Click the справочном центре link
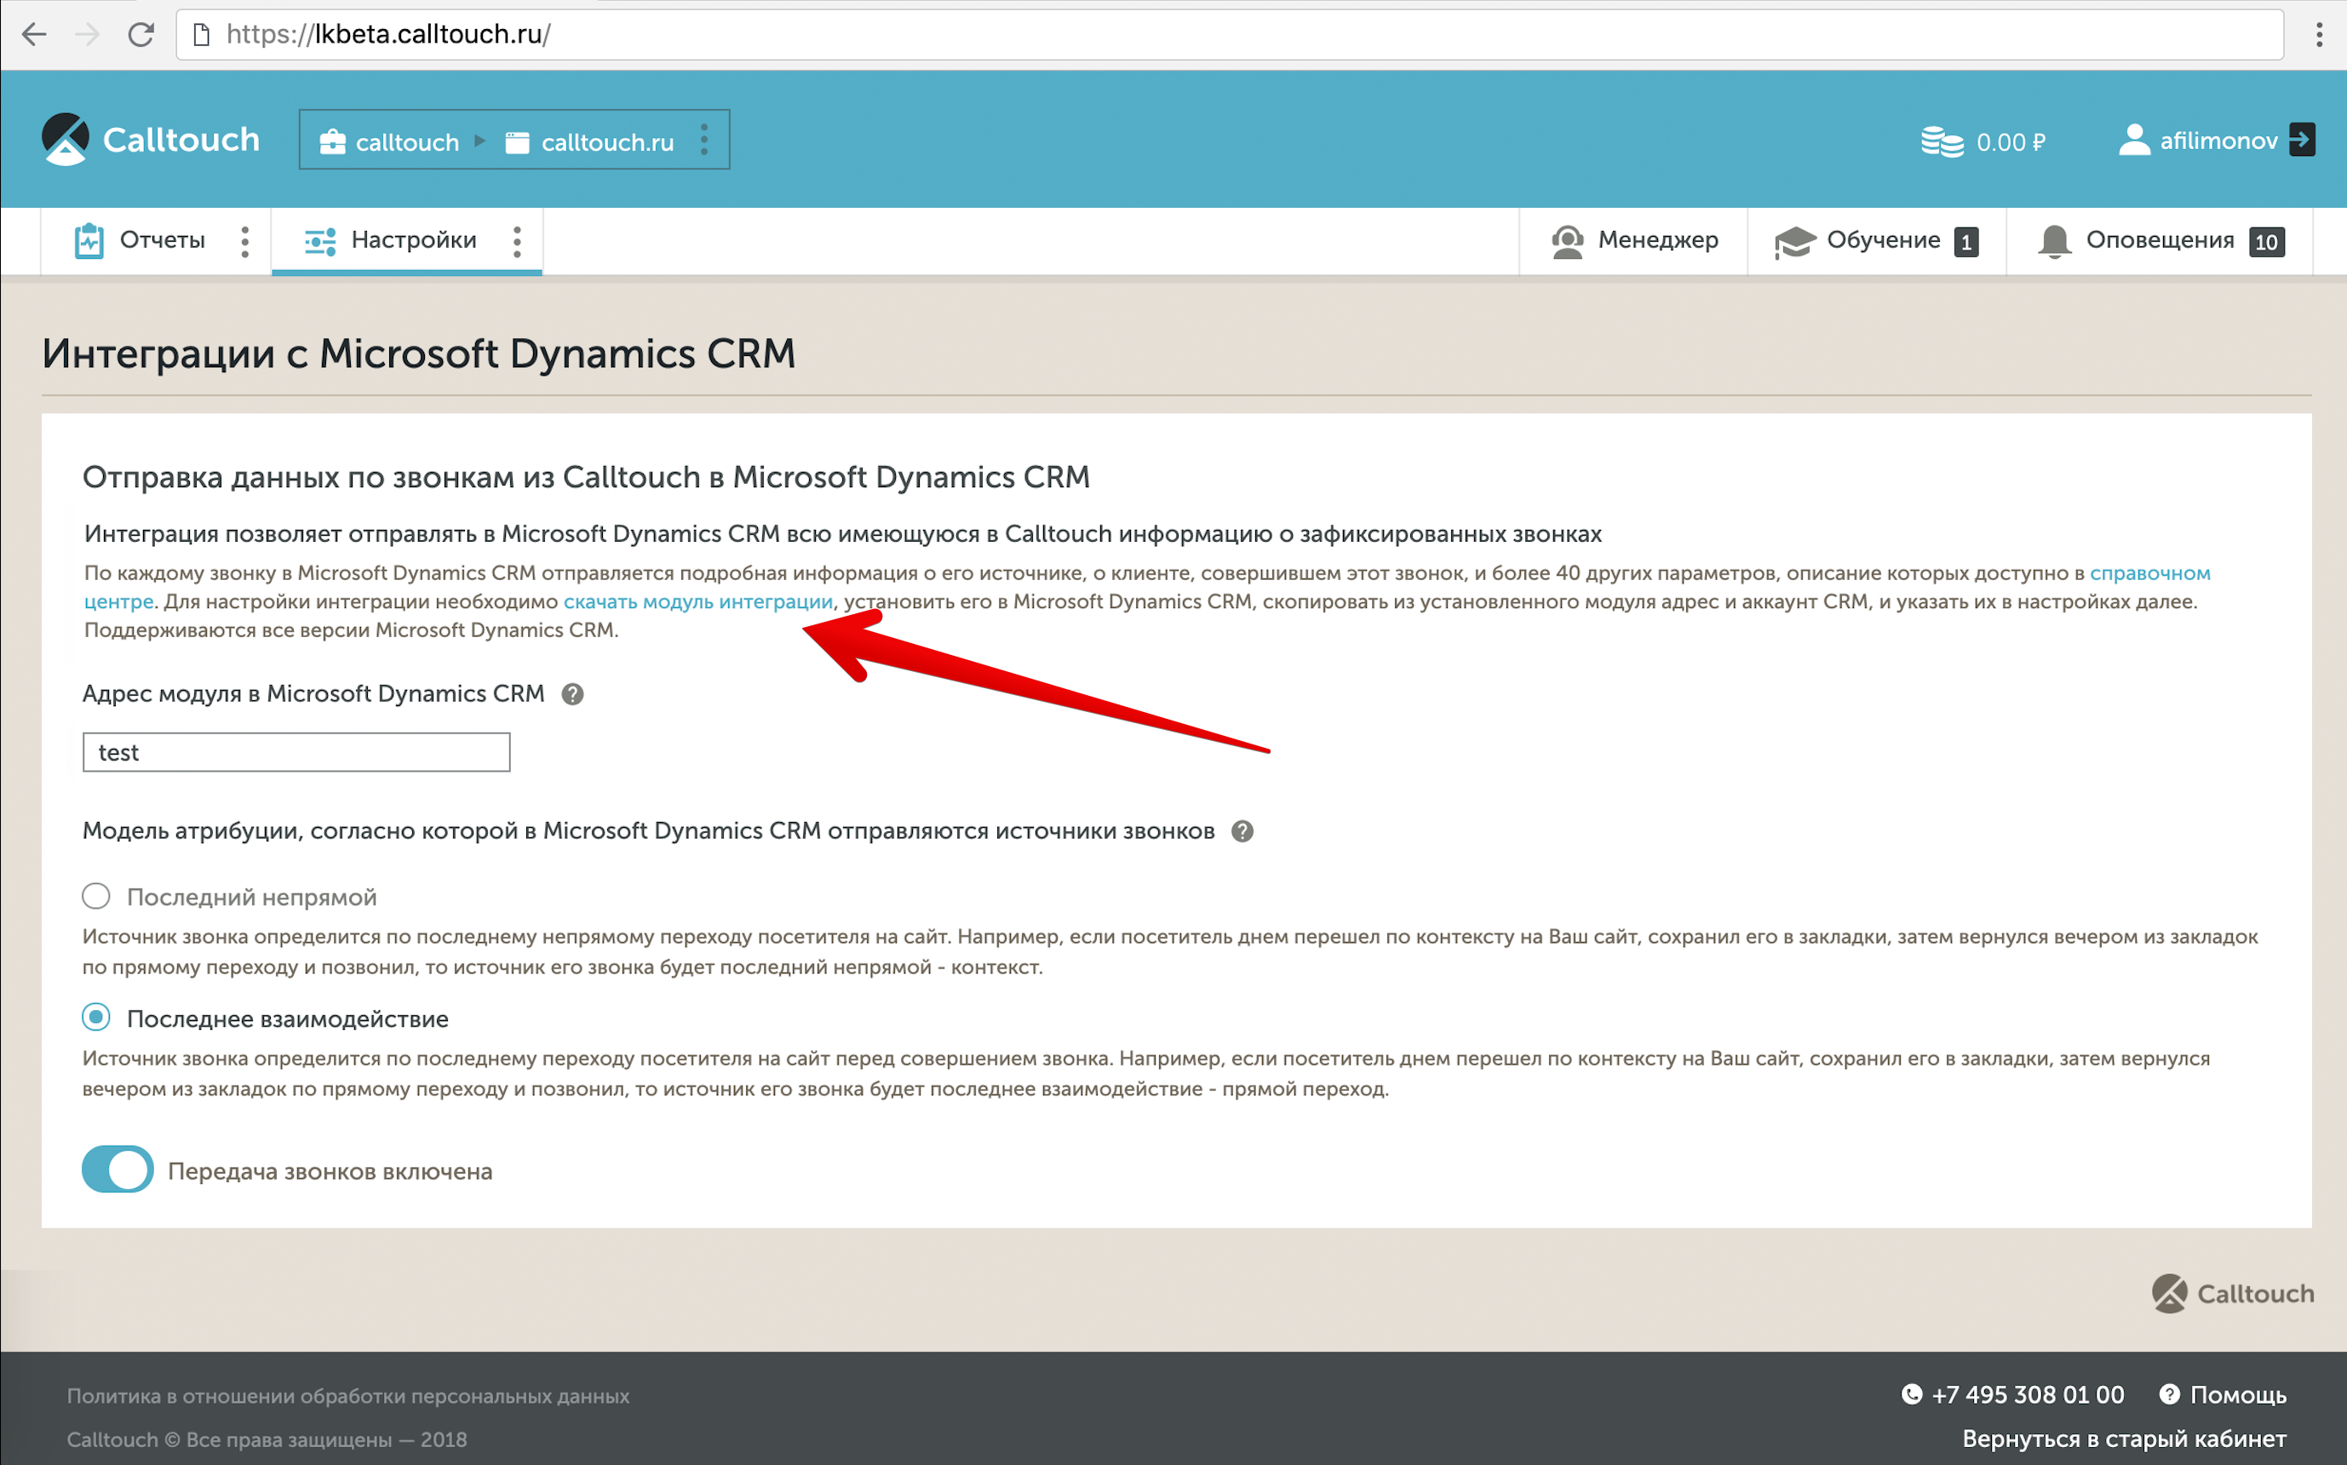The image size is (2347, 1465). click(x=2149, y=572)
